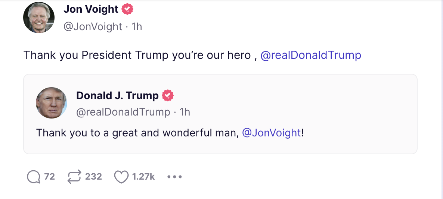Like the post with the heart icon
This screenshot has height=199, width=443.
tap(121, 177)
